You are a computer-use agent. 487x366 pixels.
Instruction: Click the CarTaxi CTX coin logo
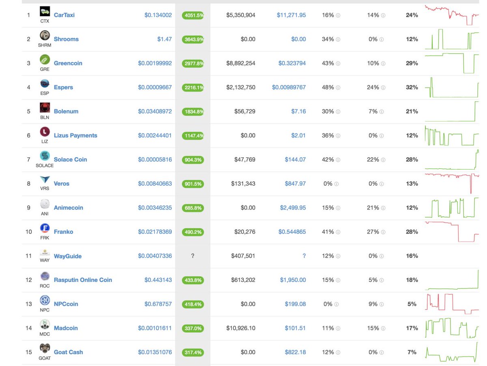[45, 12]
